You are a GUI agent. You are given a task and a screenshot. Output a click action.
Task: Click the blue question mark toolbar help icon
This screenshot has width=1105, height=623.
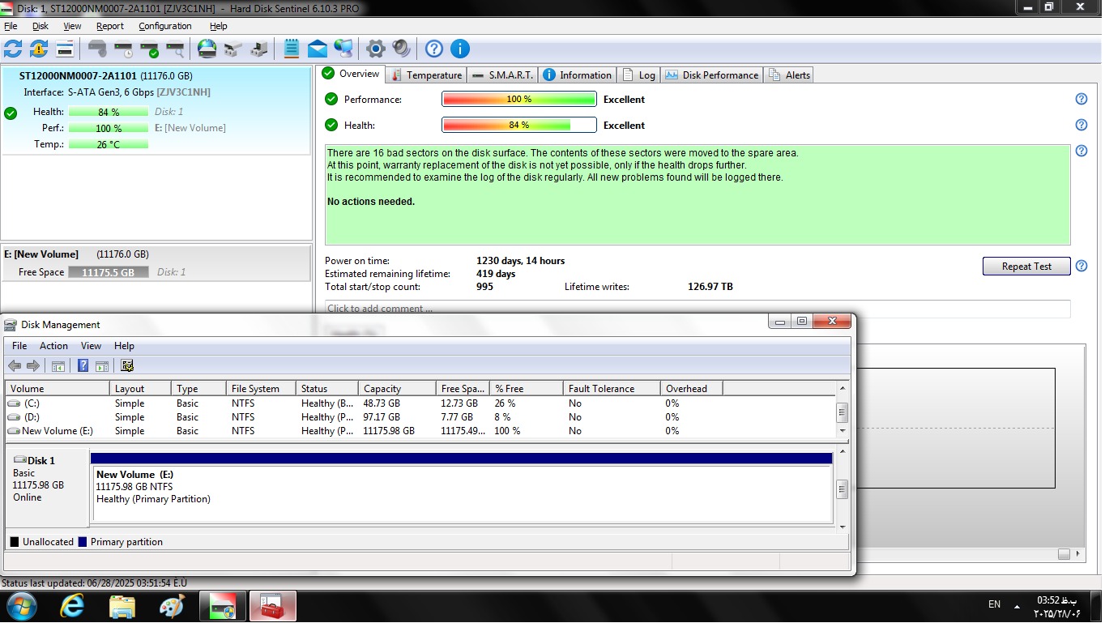tap(434, 49)
